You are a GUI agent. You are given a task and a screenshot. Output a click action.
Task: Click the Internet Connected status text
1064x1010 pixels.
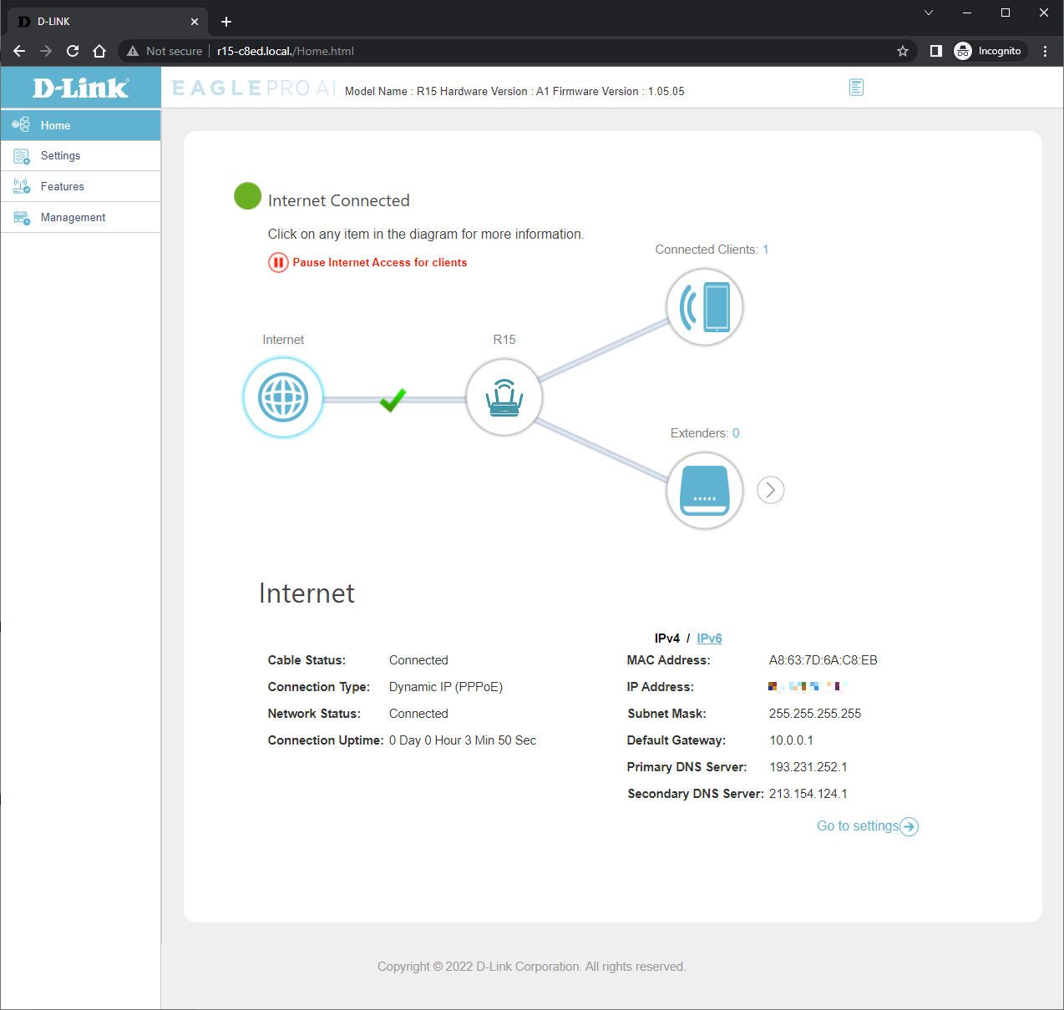(x=339, y=200)
